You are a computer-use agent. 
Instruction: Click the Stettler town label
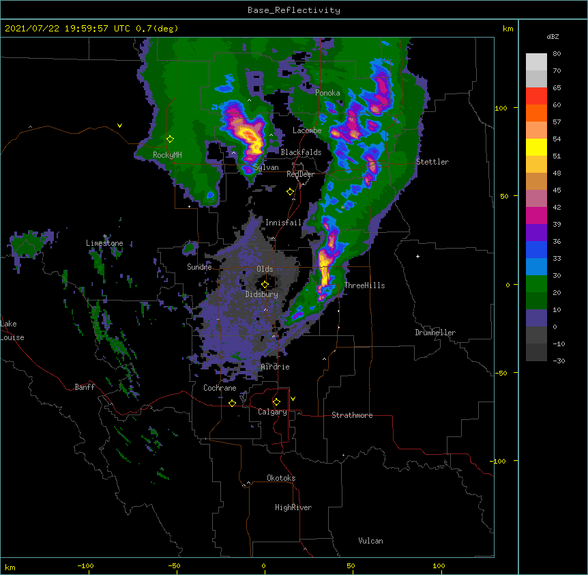click(x=432, y=162)
